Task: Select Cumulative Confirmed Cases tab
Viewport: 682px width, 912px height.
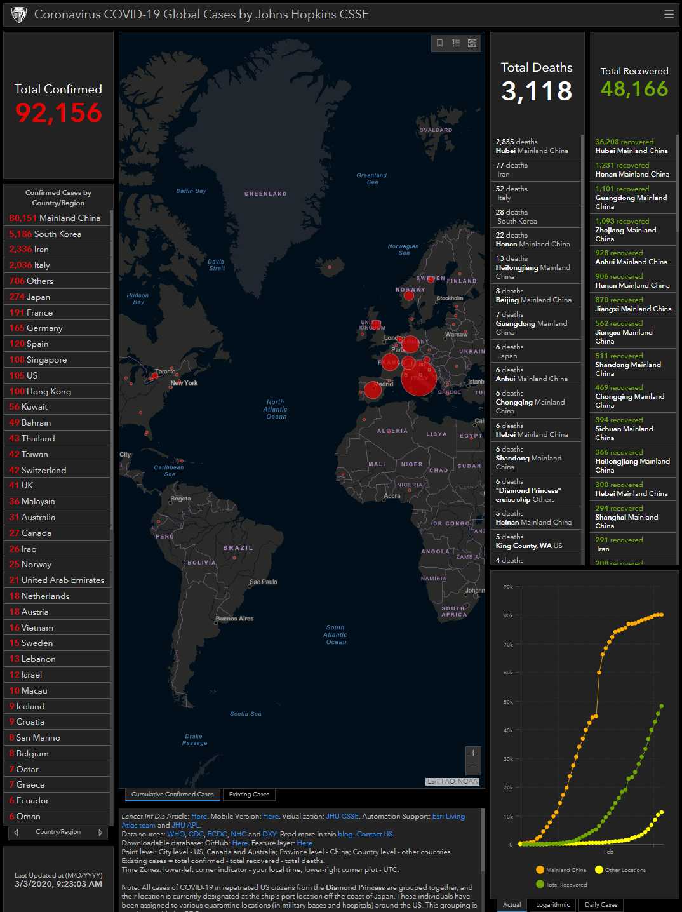Action: coord(172,795)
